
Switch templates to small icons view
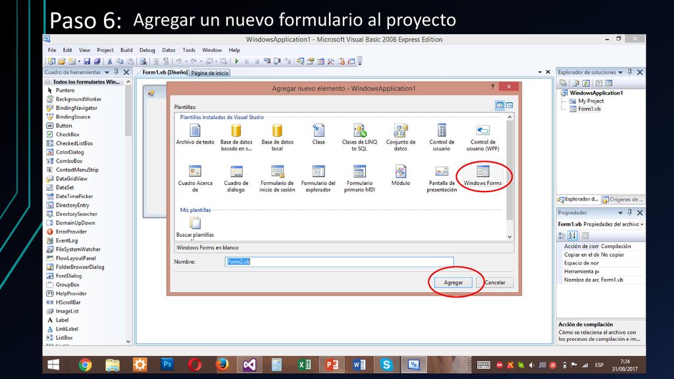(509, 105)
